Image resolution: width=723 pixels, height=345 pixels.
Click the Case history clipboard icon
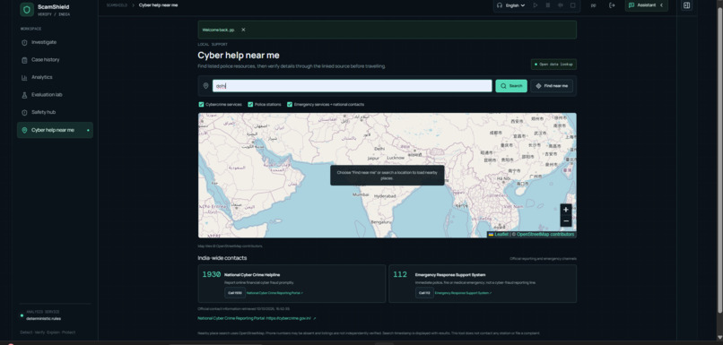click(x=24, y=60)
